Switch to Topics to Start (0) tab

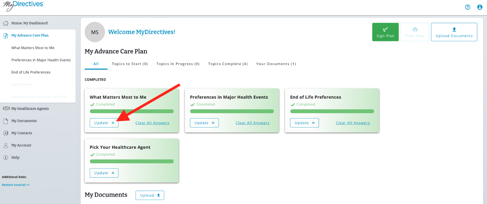[x=130, y=64]
